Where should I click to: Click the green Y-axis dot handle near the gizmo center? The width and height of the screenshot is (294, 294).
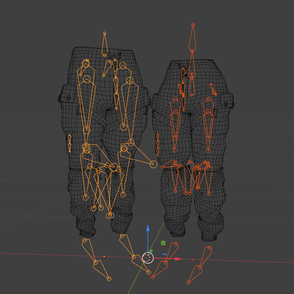(x=151, y=251)
